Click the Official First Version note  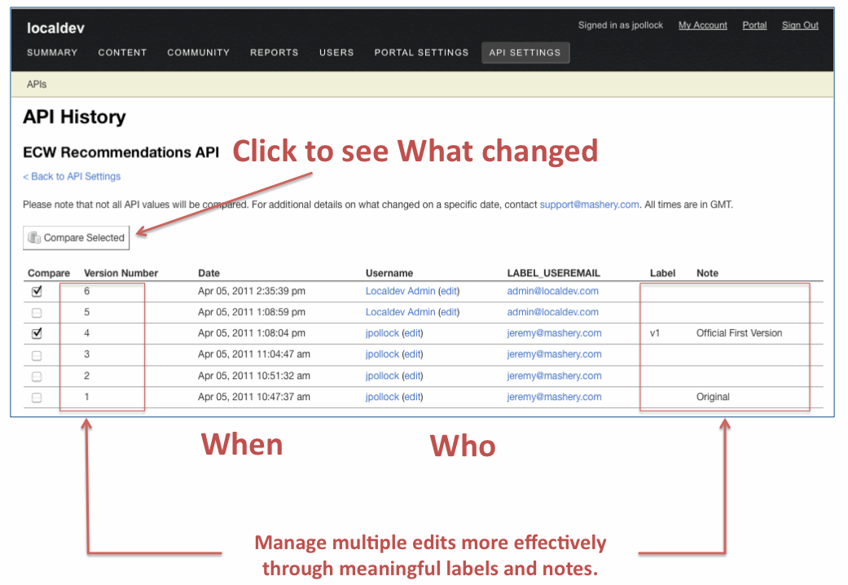(740, 333)
